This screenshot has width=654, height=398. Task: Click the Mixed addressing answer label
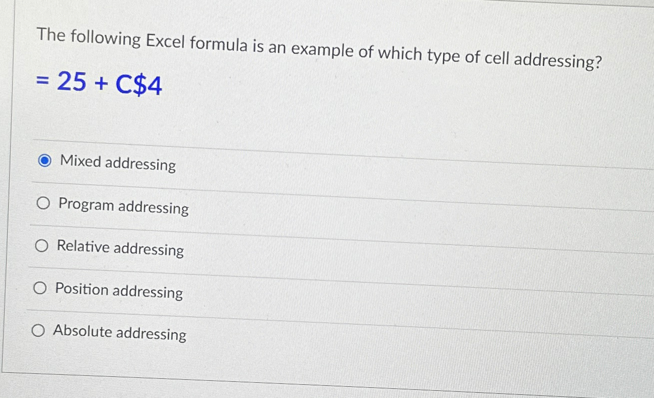[117, 164]
